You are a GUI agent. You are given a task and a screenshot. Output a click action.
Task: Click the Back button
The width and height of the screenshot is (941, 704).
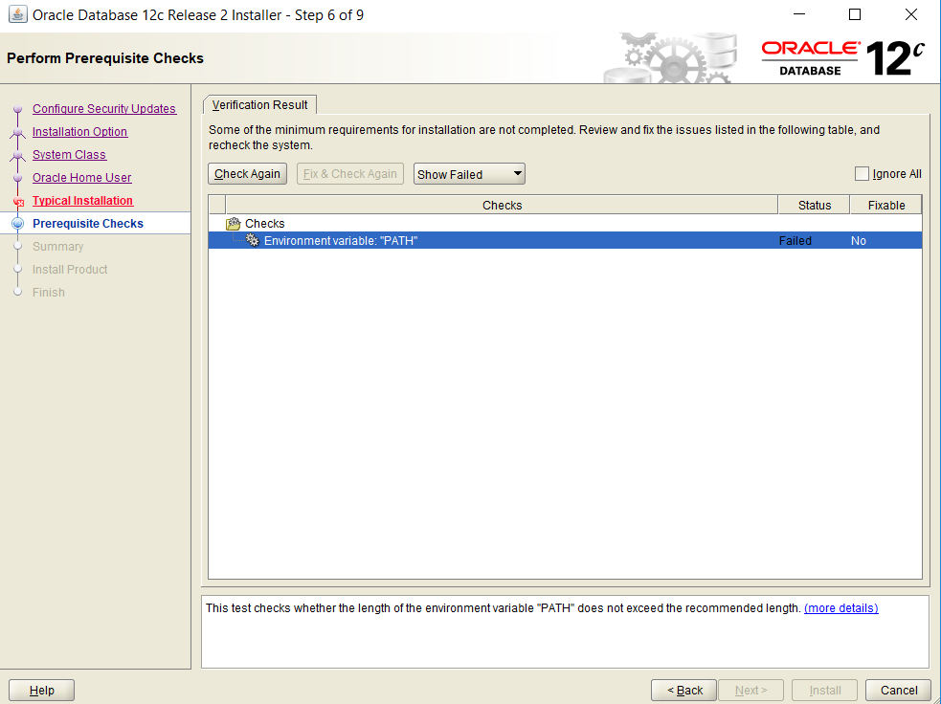click(683, 690)
